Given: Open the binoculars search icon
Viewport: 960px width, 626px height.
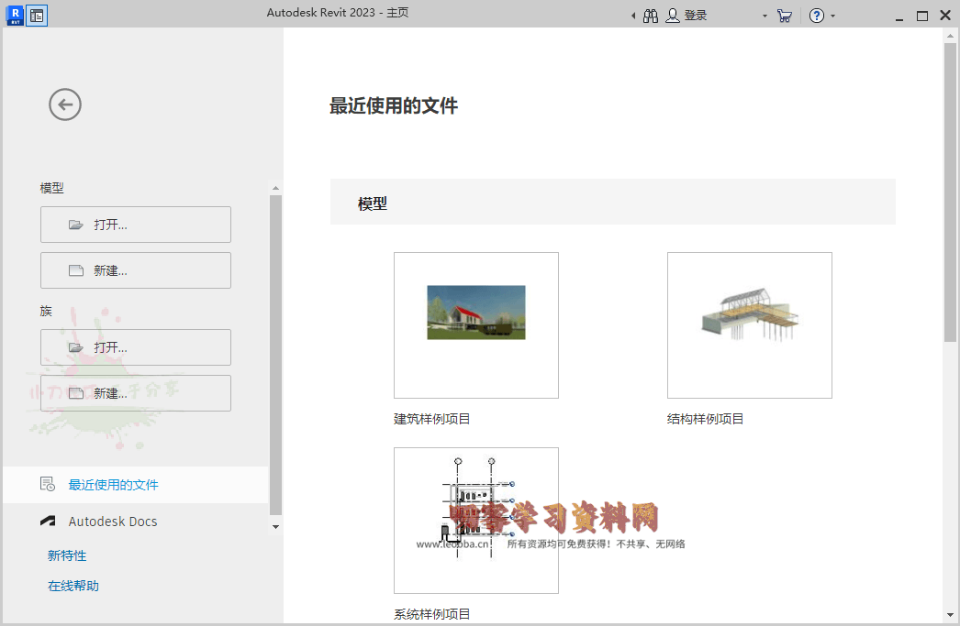Looking at the screenshot, I should click(651, 16).
